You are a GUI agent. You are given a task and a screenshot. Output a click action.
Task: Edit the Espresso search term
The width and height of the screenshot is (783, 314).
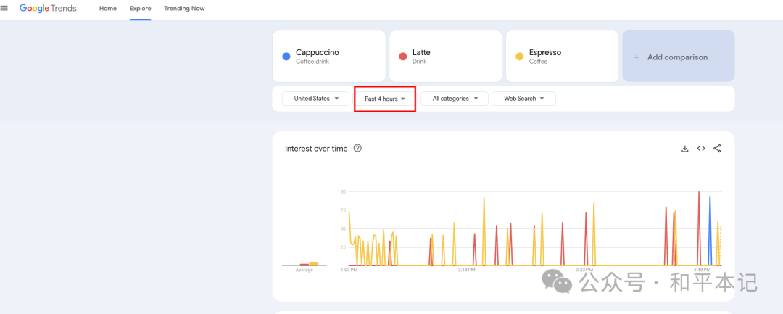coord(563,56)
